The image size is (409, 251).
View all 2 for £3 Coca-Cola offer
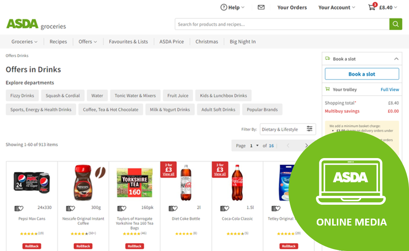(x=220, y=174)
